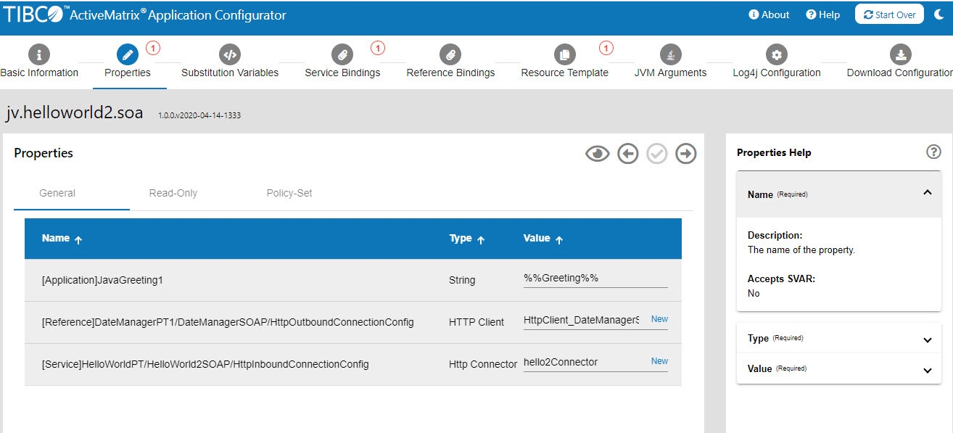The height and width of the screenshot is (433, 953).
Task: Select the Resource Template step icon
Action: click(564, 54)
